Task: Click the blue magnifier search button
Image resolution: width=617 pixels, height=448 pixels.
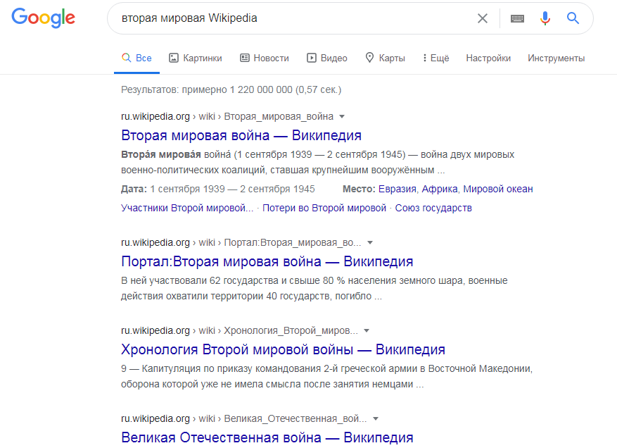Action: pos(573,18)
